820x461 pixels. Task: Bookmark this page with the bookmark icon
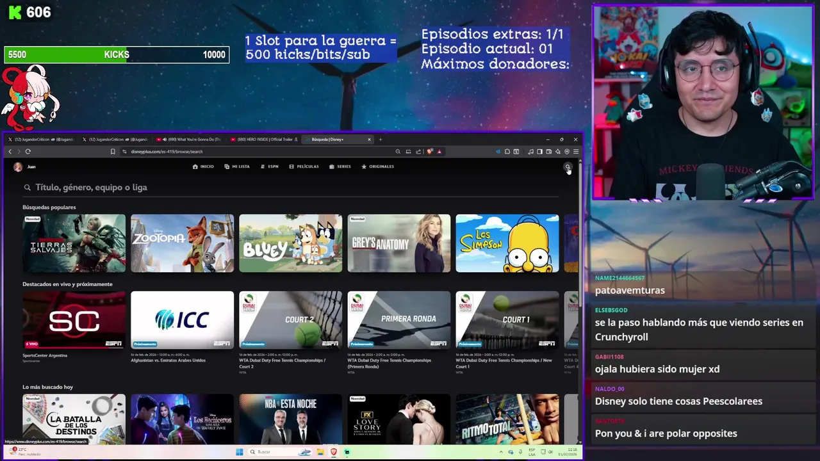point(113,152)
